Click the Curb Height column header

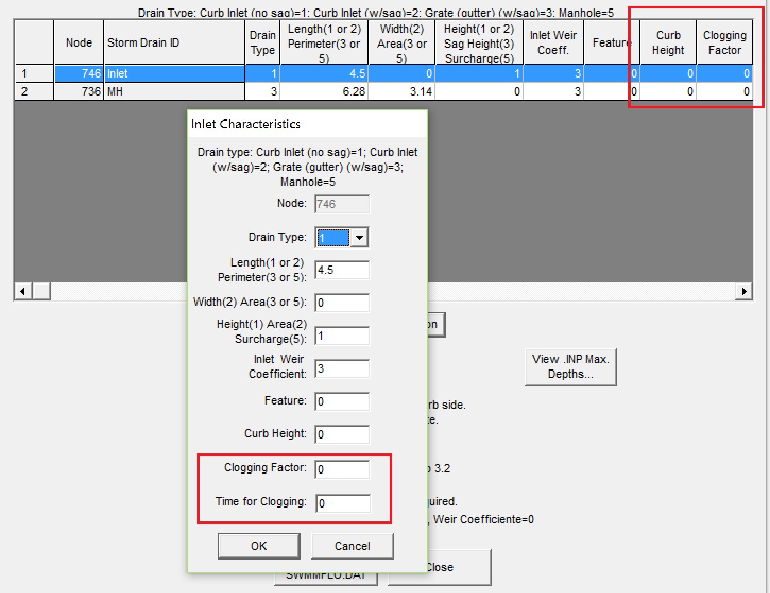point(668,42)
